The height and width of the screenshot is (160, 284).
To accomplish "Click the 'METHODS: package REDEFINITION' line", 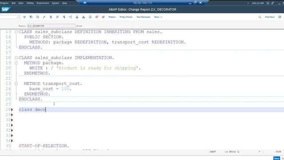I will tap(107, 42).
